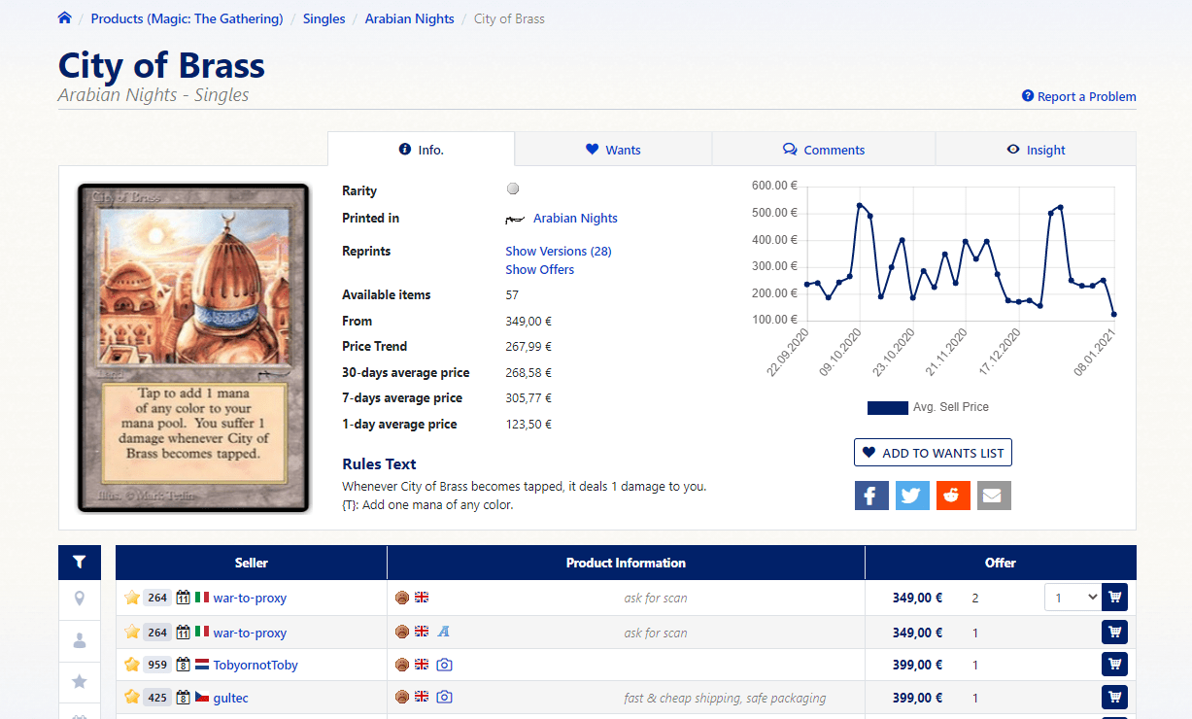The image size is (1192, 719).
Task: Click the gold star badge next to gultec
Action: tap(132, 698)
